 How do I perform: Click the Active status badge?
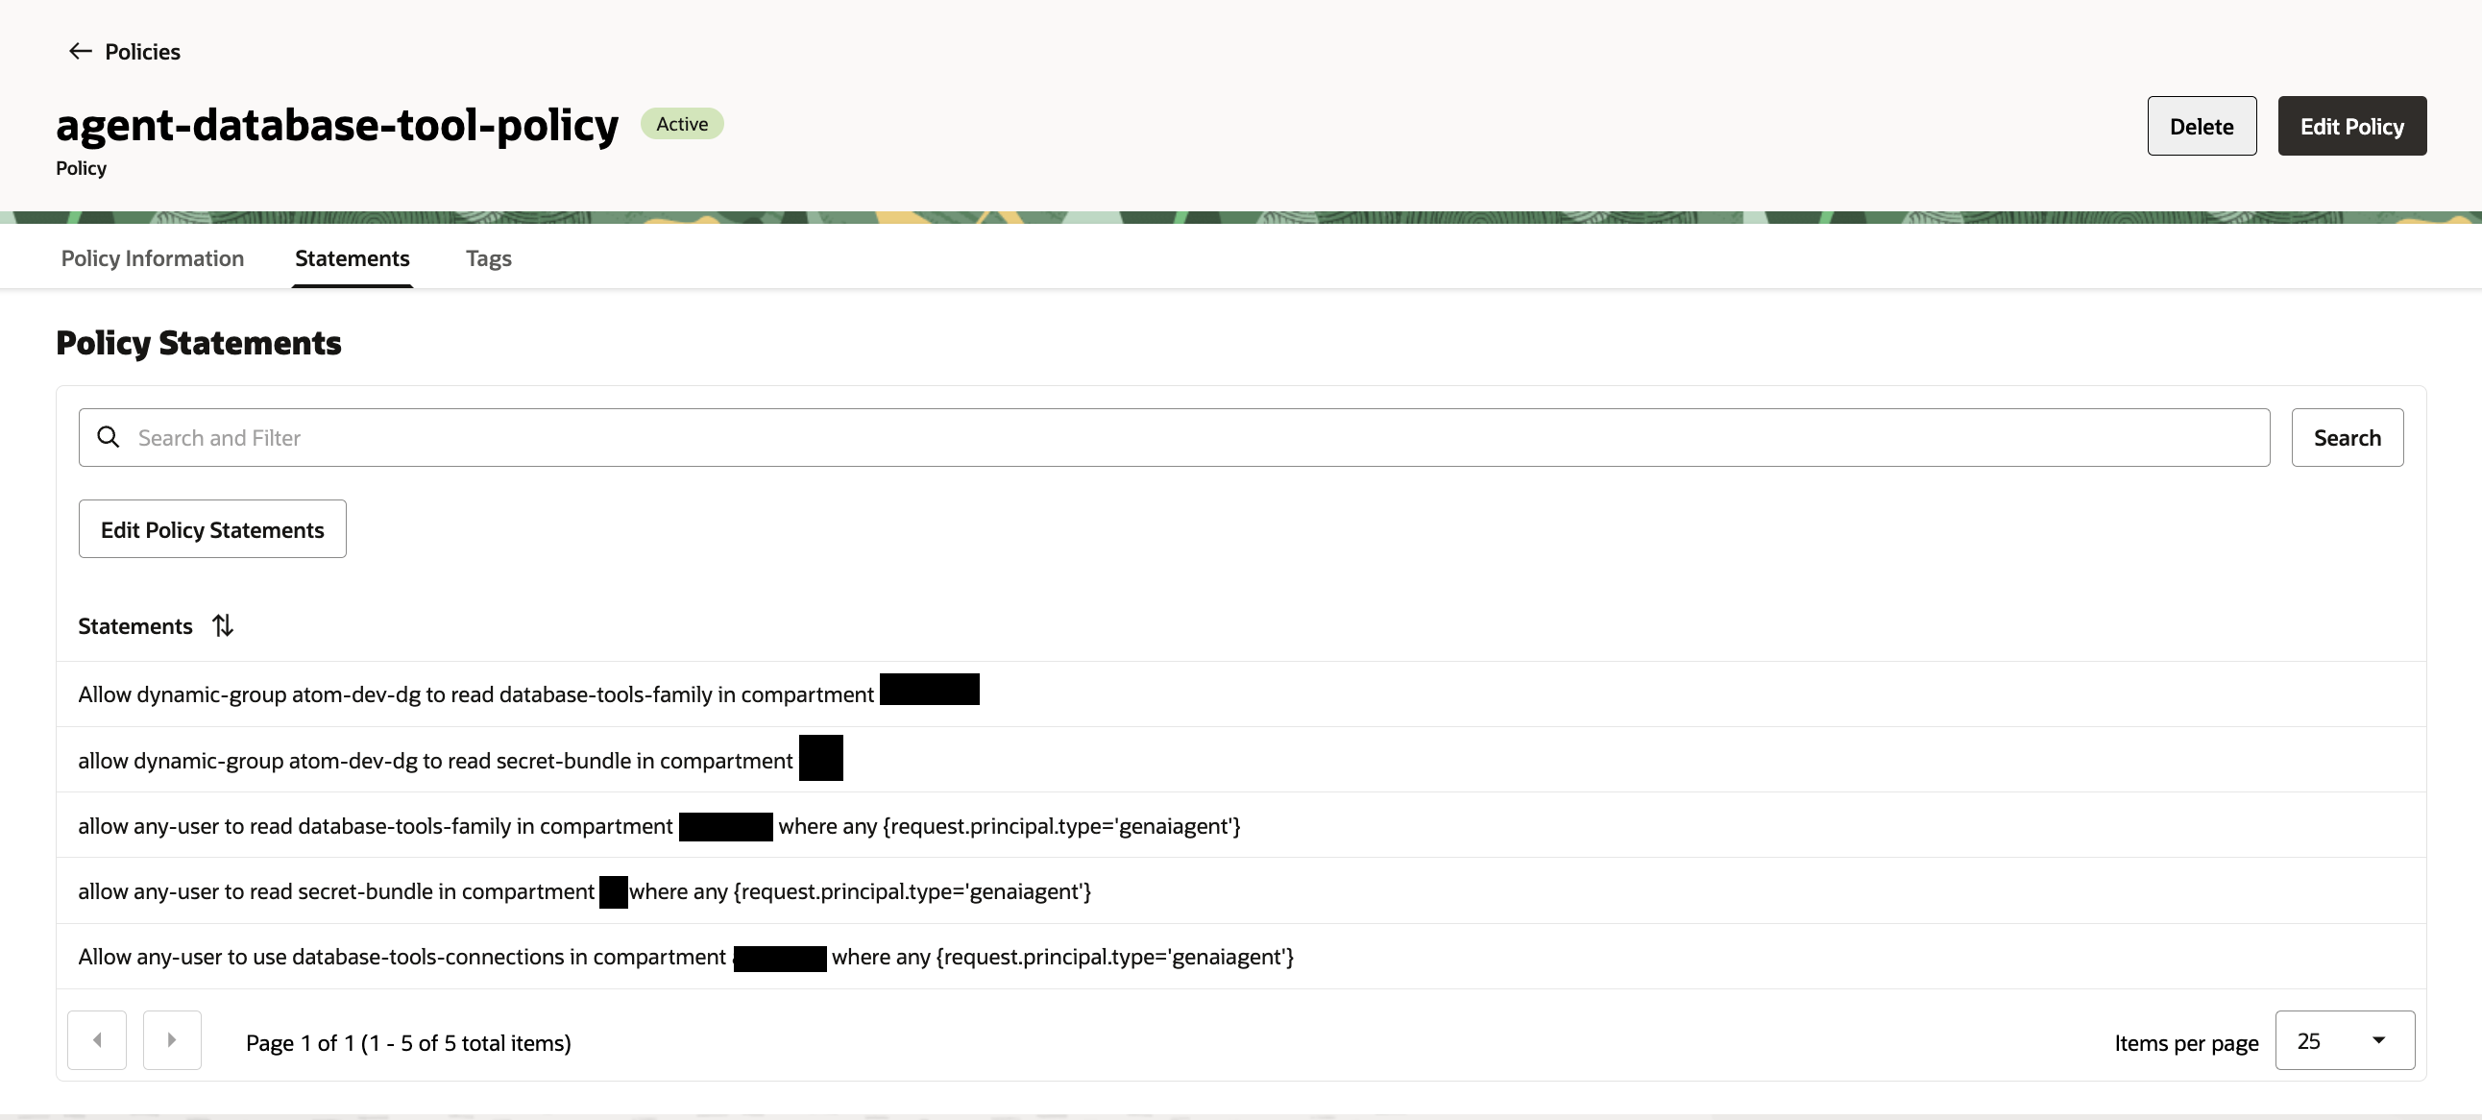[681, 123]
